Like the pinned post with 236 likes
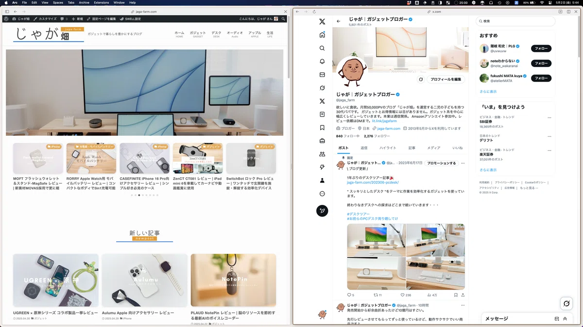 click(x=402, y=295)
